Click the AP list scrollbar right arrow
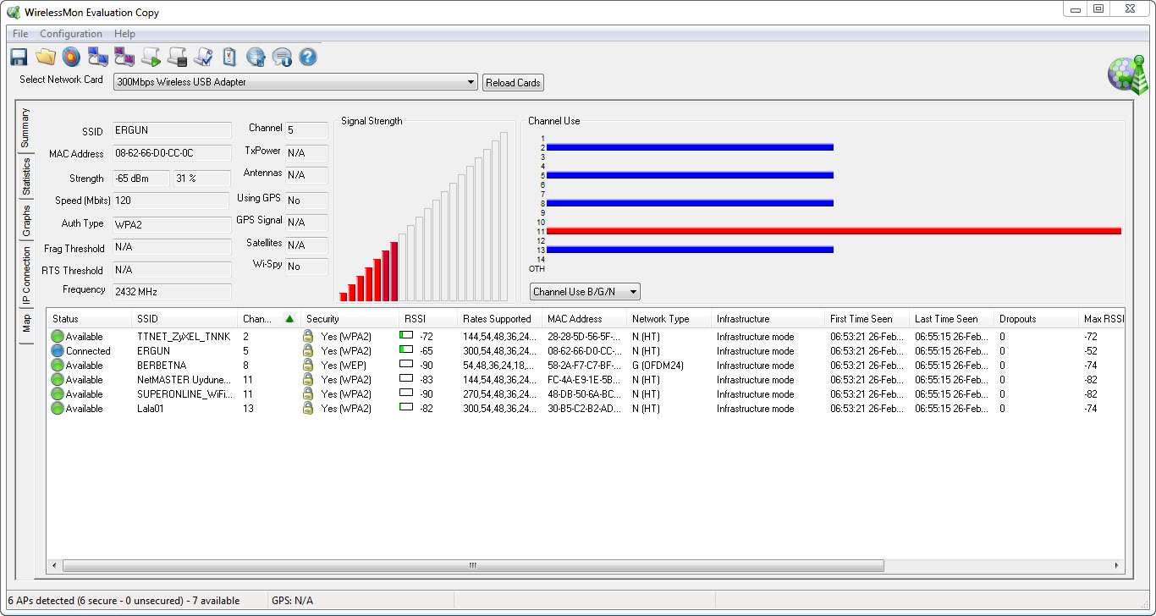 (x=1117, y=565)
